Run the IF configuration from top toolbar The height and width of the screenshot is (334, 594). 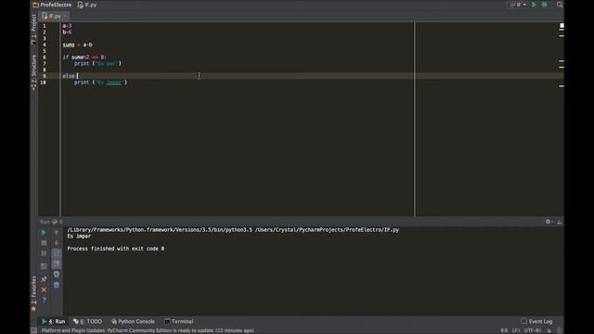534,5
